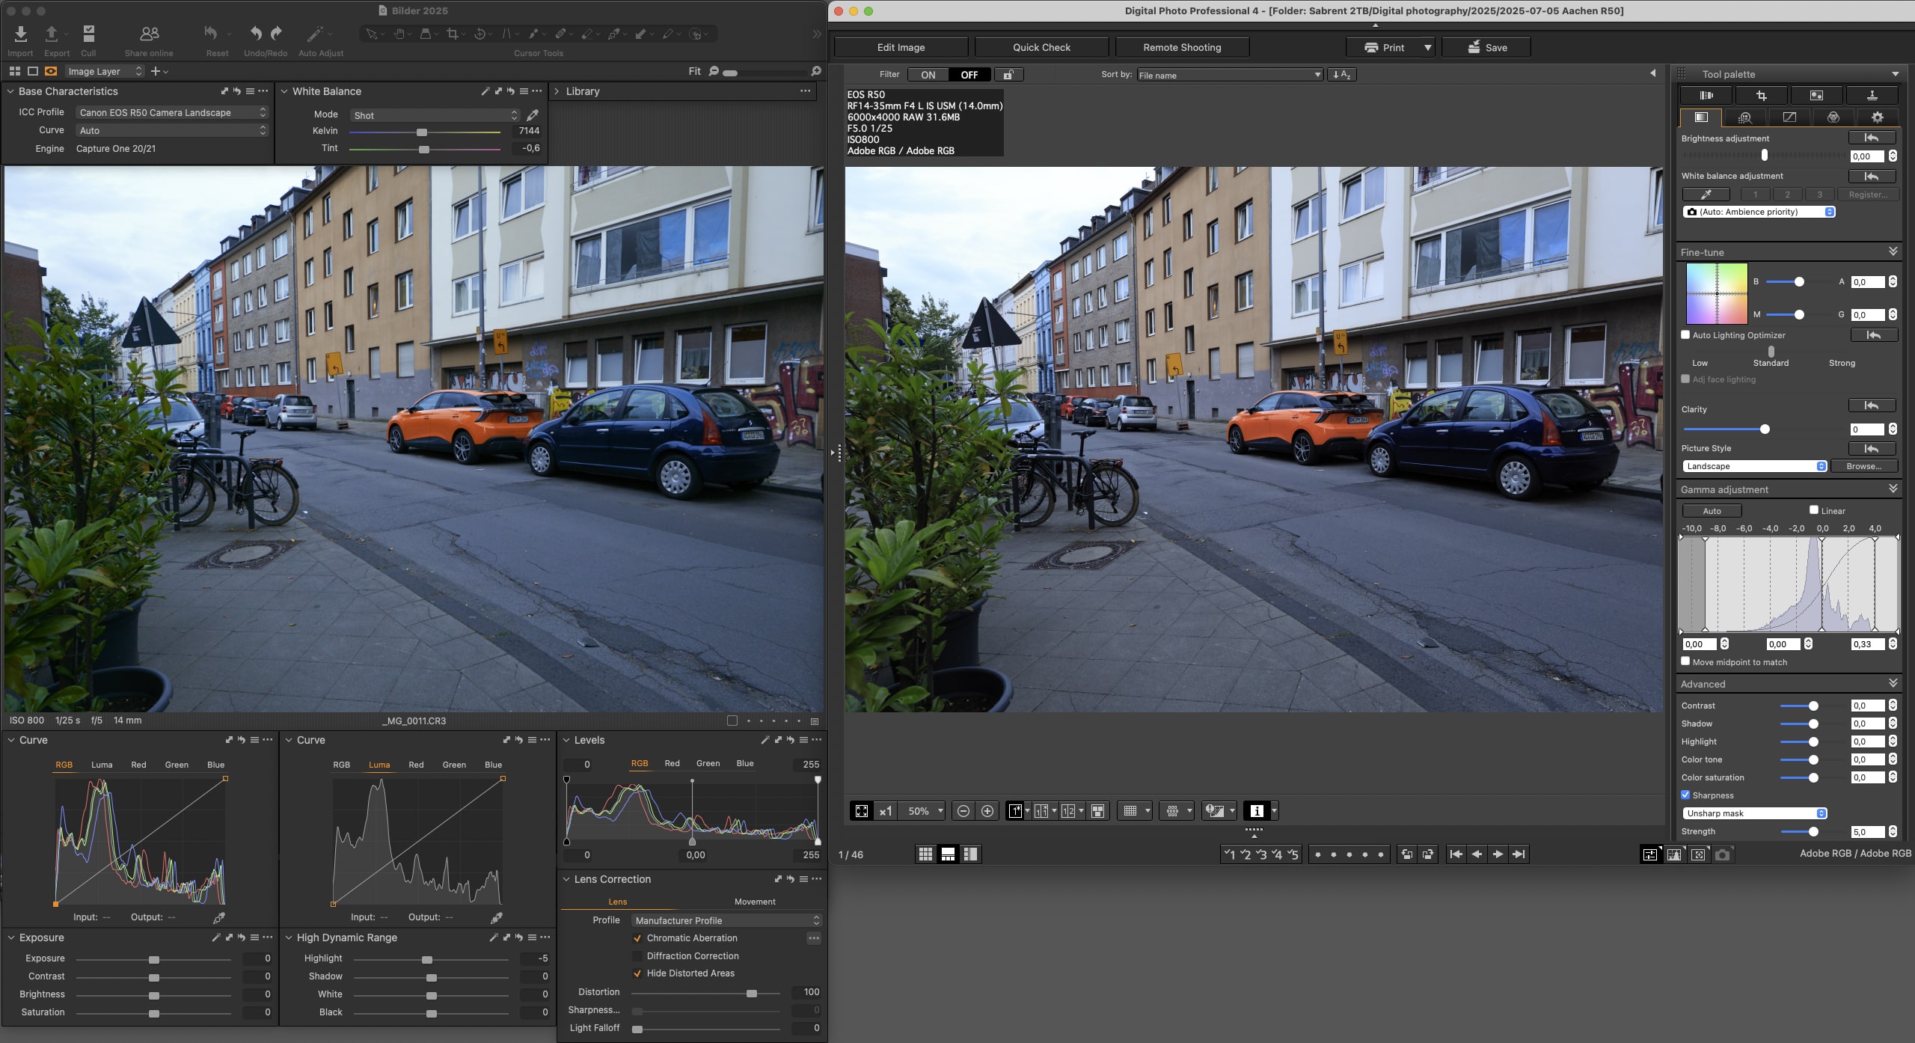1915x1043 pixels.
Task: Select the Luma tab in the left Curve panel
Action: point(102,765)
